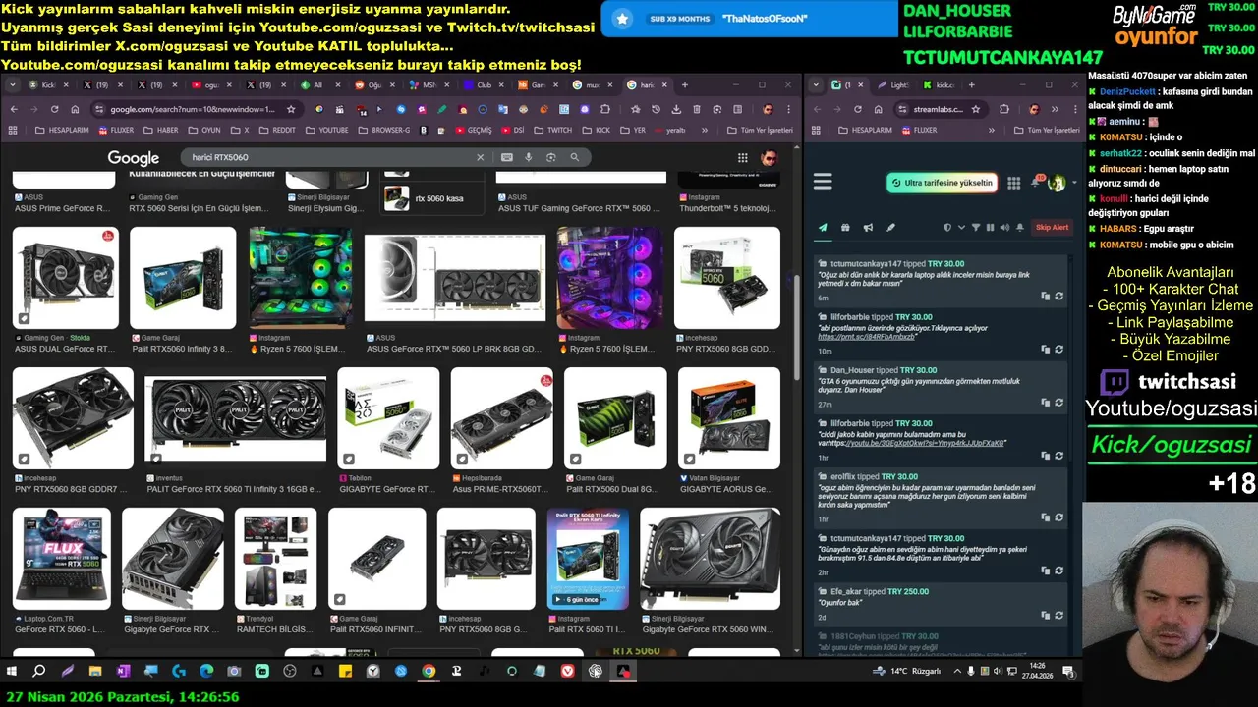Click the Google search magnifier button
The height and width of the screenshot is (707, 1258).
(x=575, y=157)
